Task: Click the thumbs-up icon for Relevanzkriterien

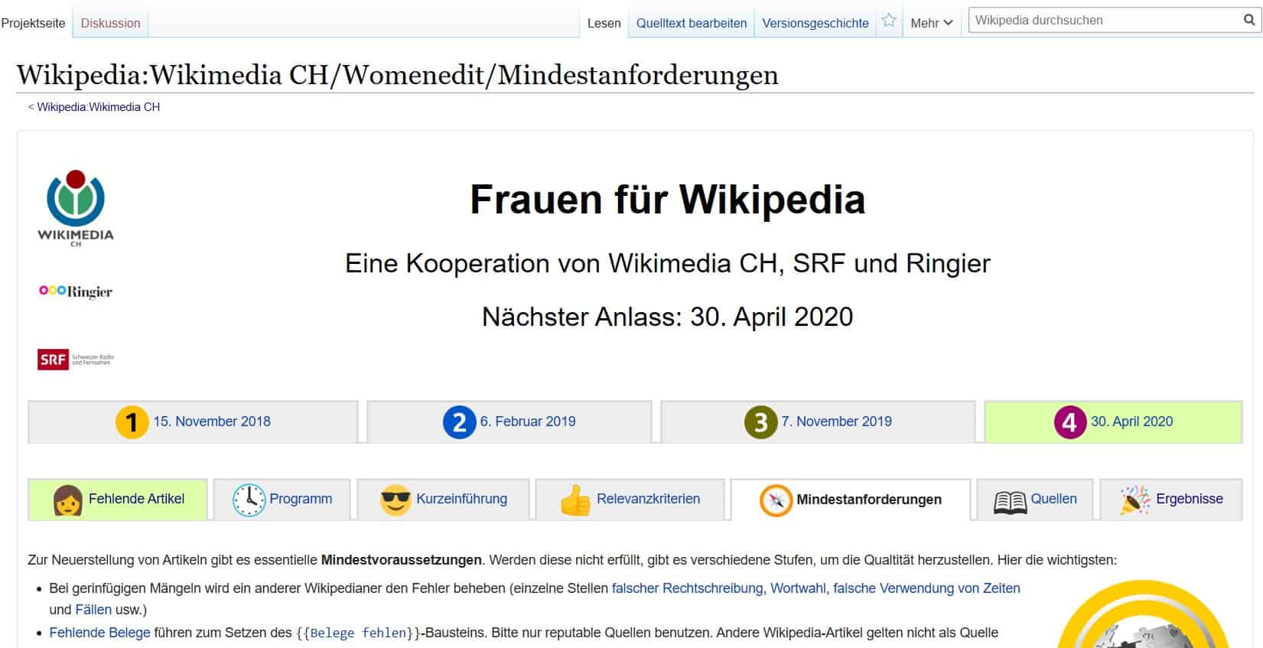Action: 575,500
